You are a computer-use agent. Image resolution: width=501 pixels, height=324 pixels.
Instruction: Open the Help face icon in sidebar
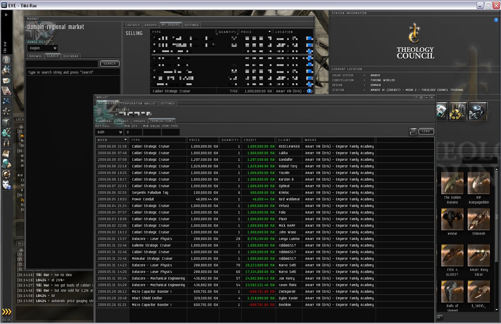[x=6, y=185]
